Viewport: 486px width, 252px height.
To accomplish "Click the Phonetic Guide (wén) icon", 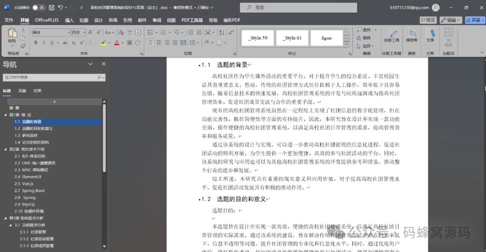I will coord(130,32).
